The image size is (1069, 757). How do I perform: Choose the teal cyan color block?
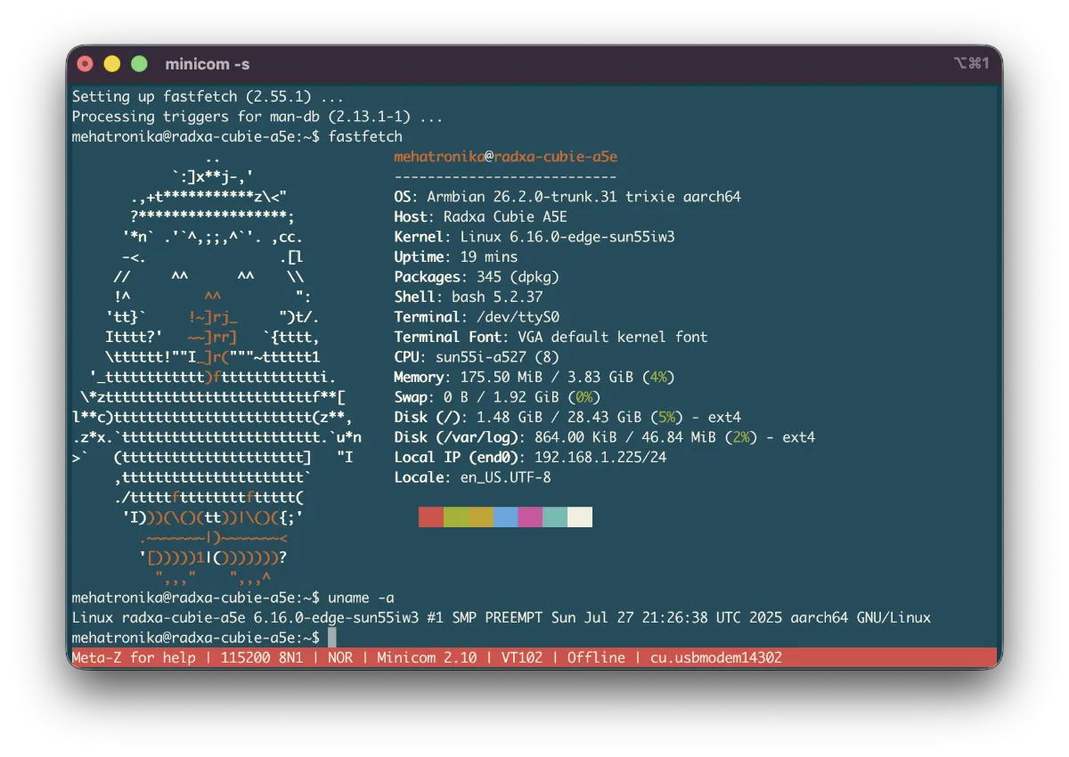click(555, 517)
